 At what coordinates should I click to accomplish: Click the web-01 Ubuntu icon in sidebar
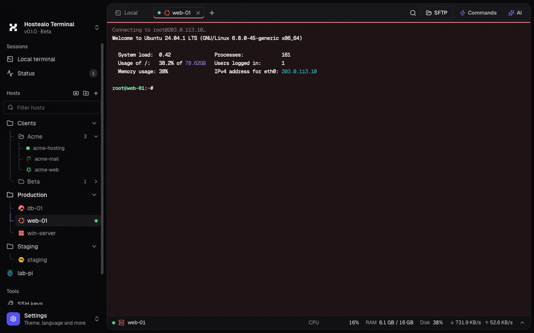[x=21, y=221]
